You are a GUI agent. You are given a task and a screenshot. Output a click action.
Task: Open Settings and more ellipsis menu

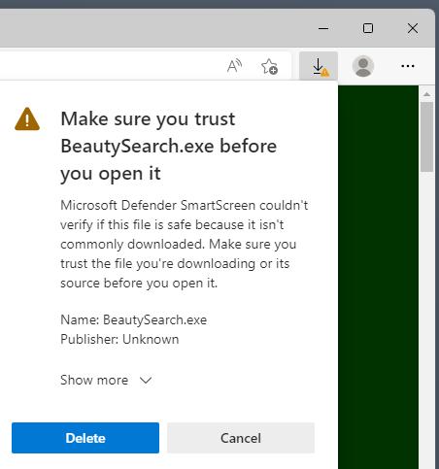[408, 66]
